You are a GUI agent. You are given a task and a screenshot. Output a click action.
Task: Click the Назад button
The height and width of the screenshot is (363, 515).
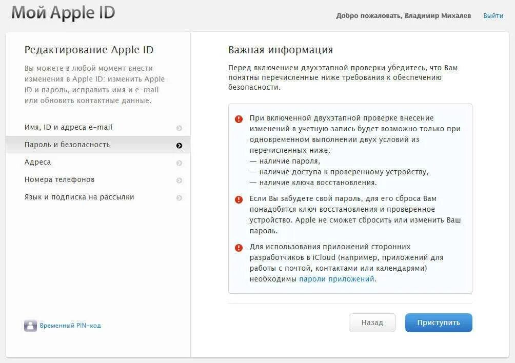pos(372,322)
